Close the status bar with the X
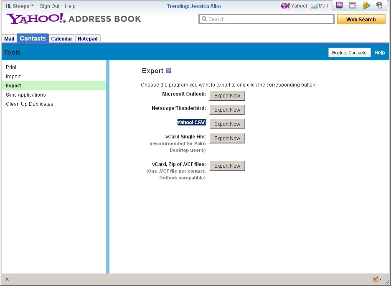This screenshot has height=286, width=391. tap(7, 279)
